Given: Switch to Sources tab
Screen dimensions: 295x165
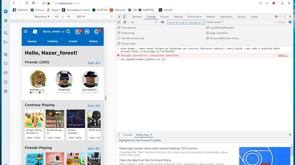Looking at the screenshot, I should tap(165, 16).
